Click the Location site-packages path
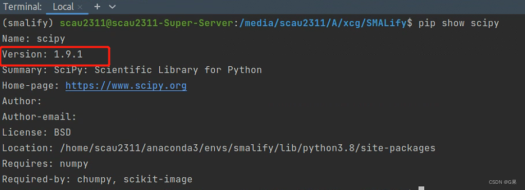 click(x=248, y=148)
